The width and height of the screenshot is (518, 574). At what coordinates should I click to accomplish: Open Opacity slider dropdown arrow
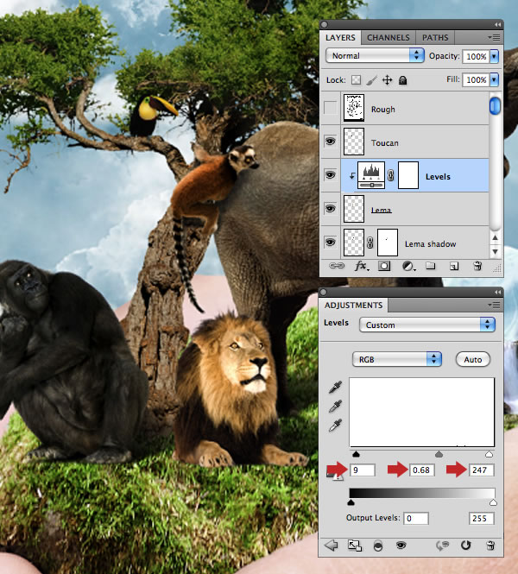[494, 56]
